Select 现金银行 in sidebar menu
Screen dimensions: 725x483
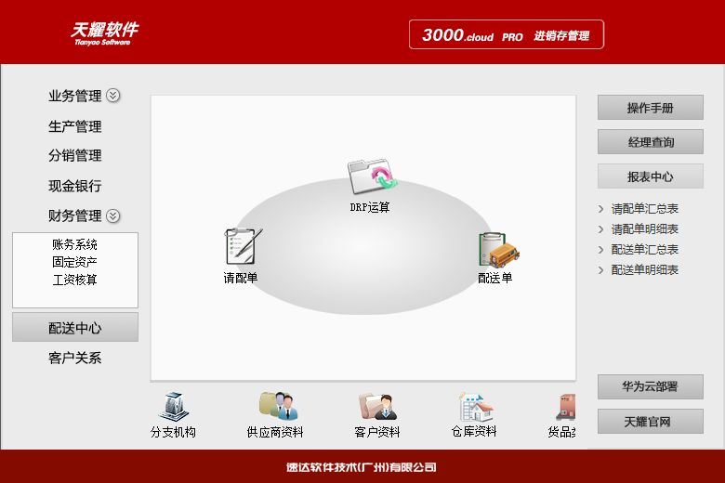[x=75, y=186]
